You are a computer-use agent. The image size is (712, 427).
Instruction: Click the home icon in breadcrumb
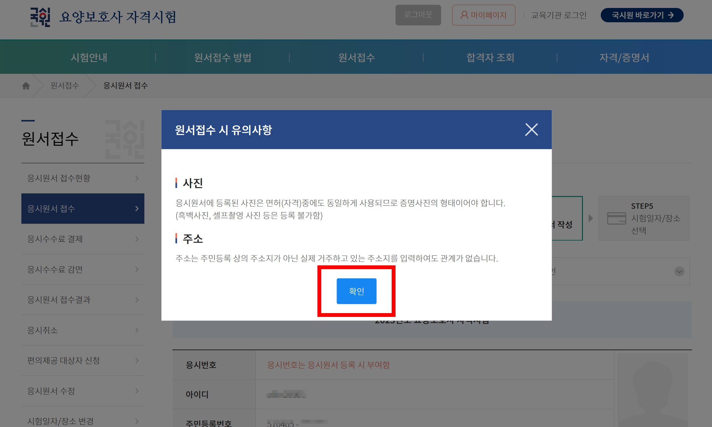(26, 86)
